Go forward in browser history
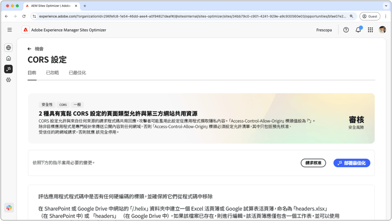Viewport: 392px width, 221px height. pyautogui.click(x=15, y=16)
